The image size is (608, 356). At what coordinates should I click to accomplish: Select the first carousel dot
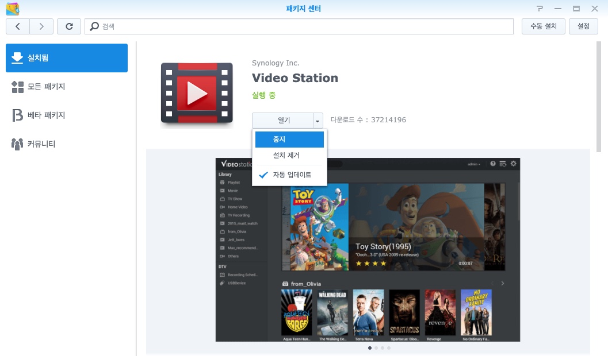[x=370, y=348]
